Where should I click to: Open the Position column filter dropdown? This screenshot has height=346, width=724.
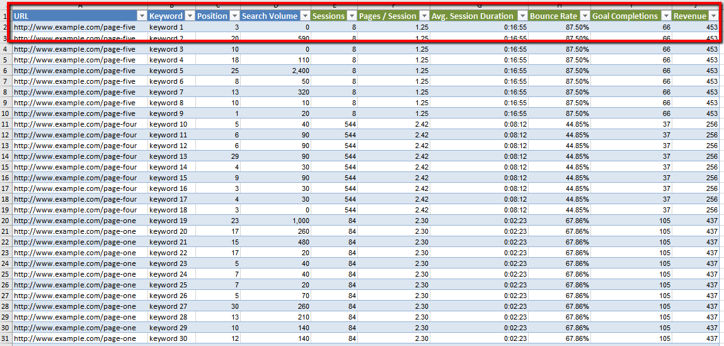click(x=235, y=16)
